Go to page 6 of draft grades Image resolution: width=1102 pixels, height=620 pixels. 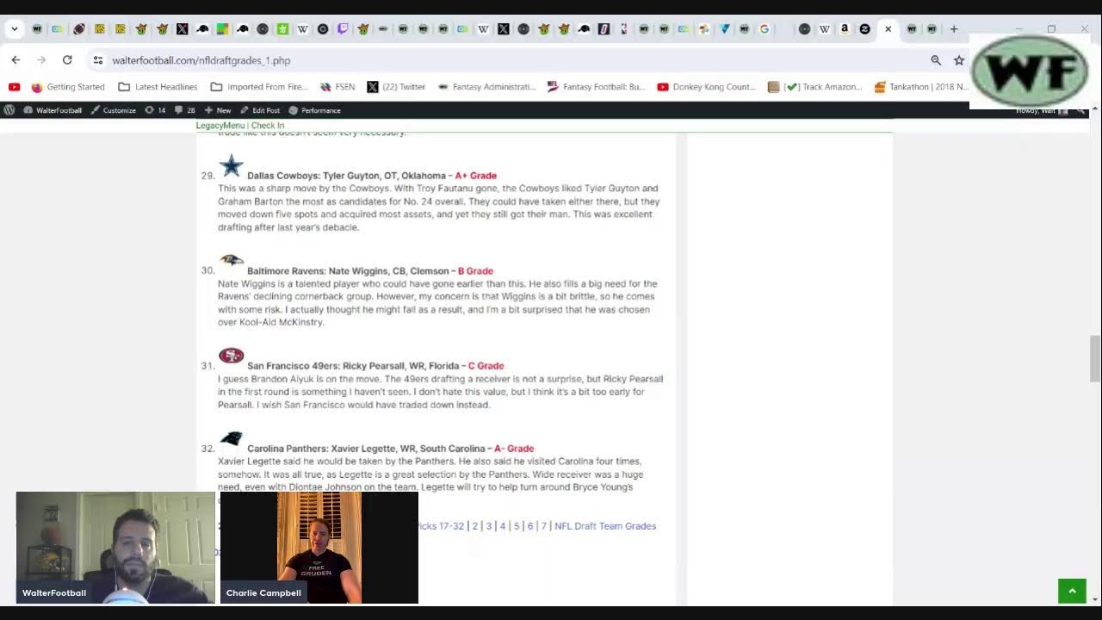click(530, 526)
